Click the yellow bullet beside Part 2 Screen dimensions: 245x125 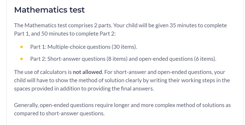tap(22, 59)
